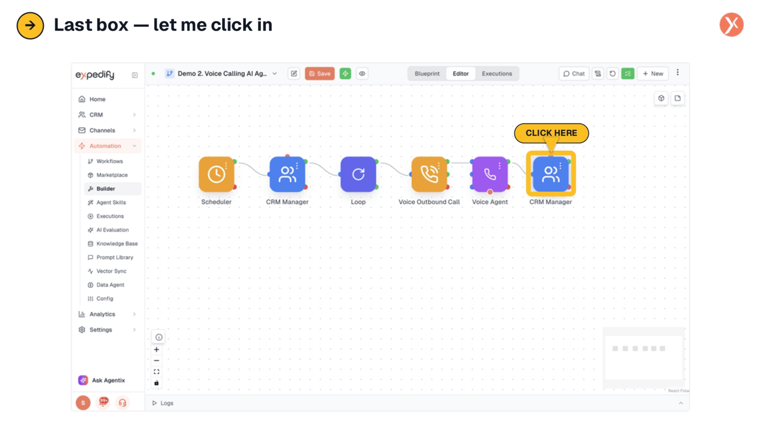
Task: Open the highlighted CRM Manager node
Action: [x=551, y=174]
